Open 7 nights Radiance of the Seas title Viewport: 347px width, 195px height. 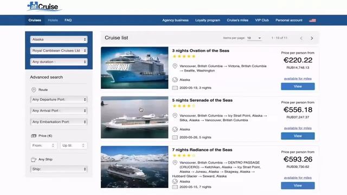(x=202, y=149)
